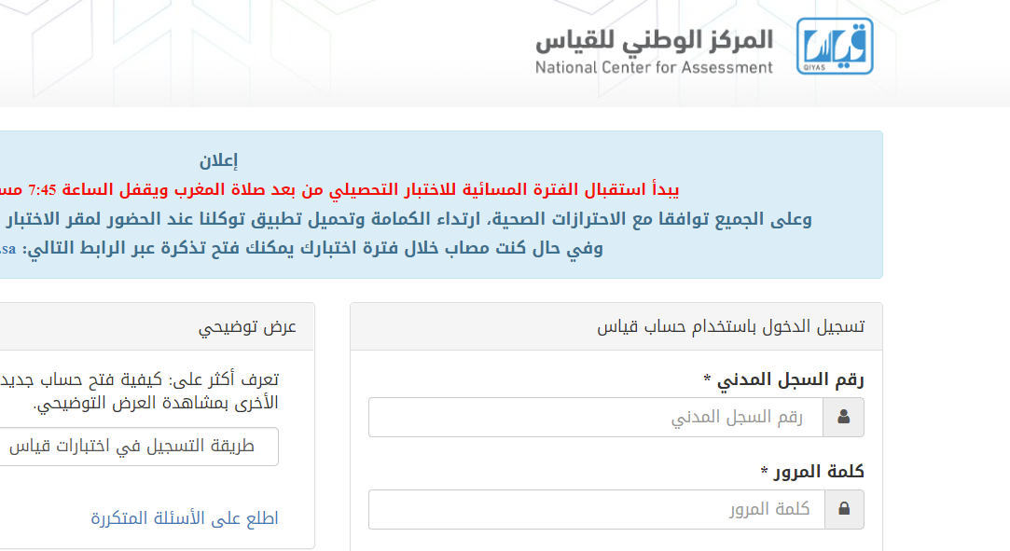Click the lock icon beside password field
This screenshot has width=1010, height=551.
(x=844, y=509)
